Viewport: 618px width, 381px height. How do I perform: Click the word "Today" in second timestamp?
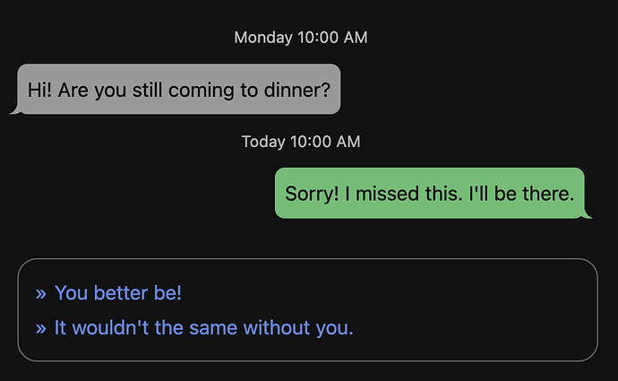[263, 142]
